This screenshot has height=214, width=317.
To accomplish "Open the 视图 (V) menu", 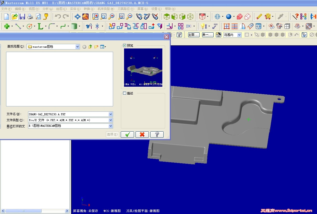I will pyautogui.click(x=34, y=9).
